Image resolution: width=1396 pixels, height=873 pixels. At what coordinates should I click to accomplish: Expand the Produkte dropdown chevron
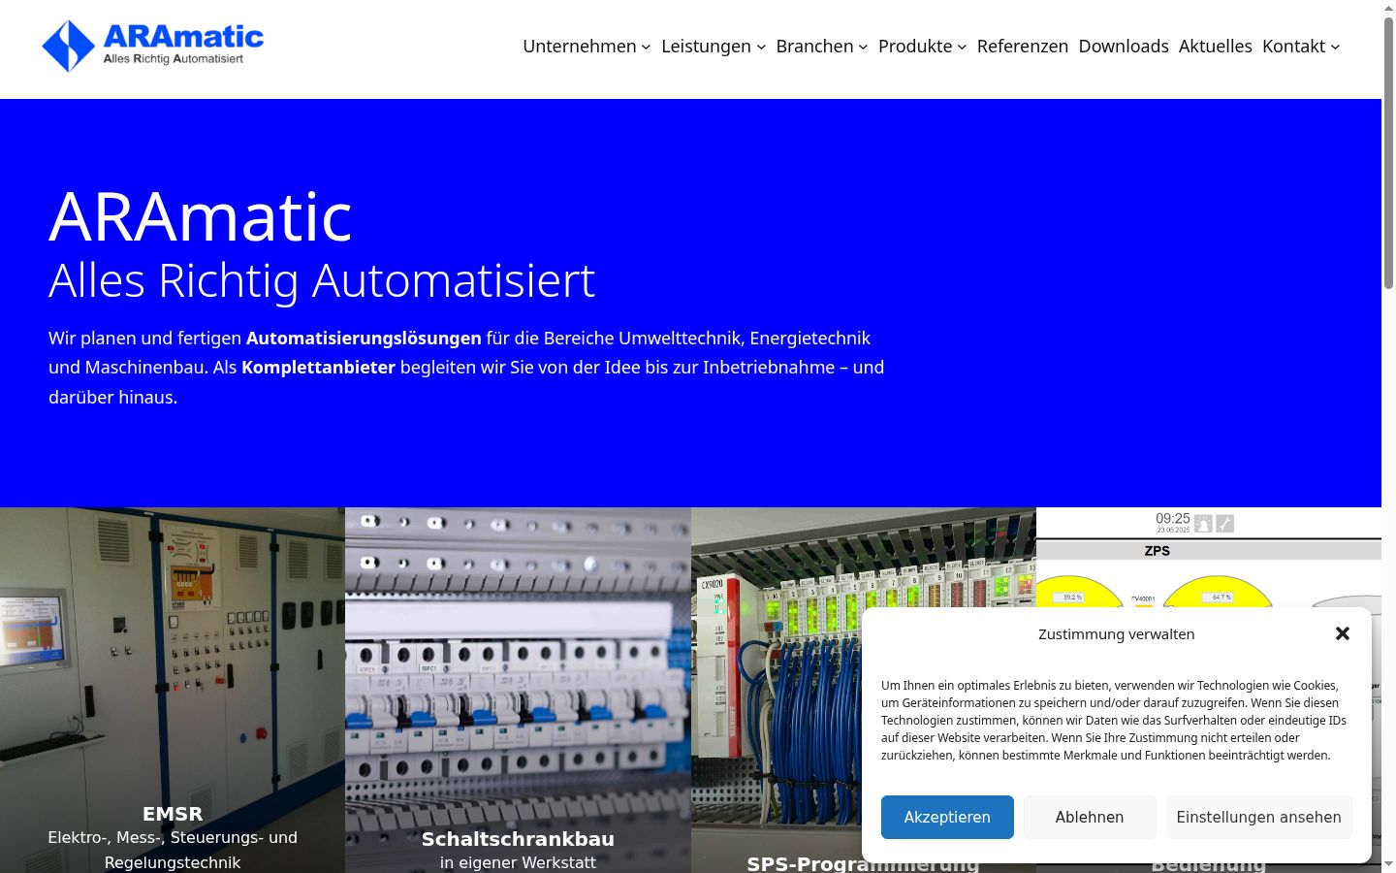(x=962, y=47)
